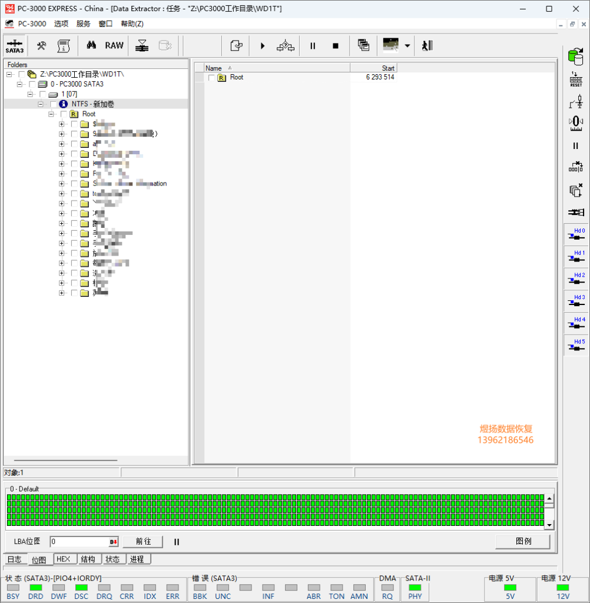
Task: Expand the folder whose name ends in 'ation'
Action: click(62, 184)
